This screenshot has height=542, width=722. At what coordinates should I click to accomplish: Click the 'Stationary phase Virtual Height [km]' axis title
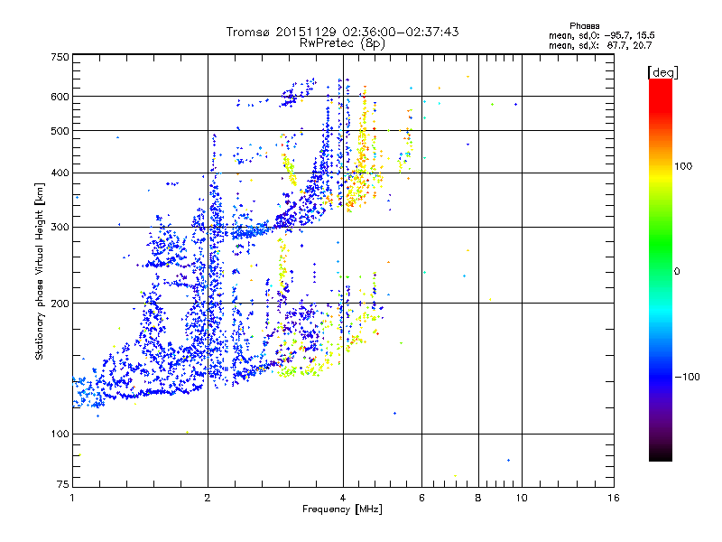pyautogui.click(x=39, y=271)
